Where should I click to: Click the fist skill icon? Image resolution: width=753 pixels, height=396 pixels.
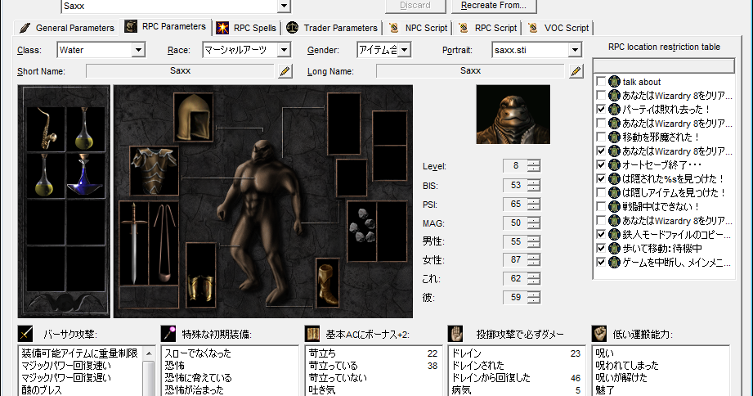599,333
